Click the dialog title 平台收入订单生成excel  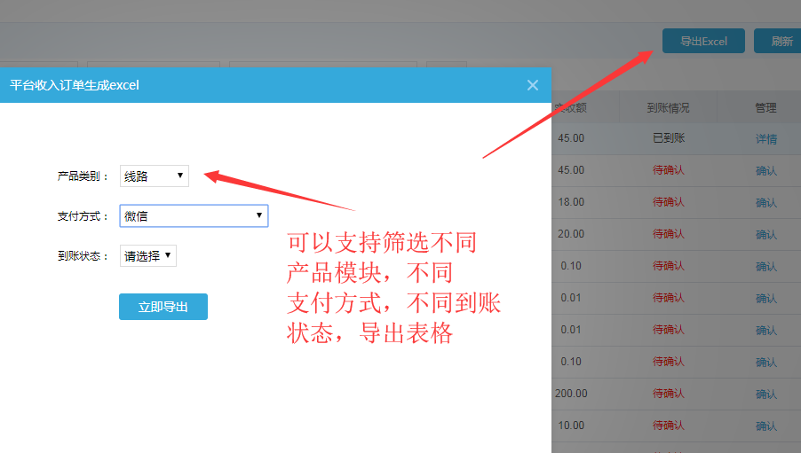[x=75, y=85]
